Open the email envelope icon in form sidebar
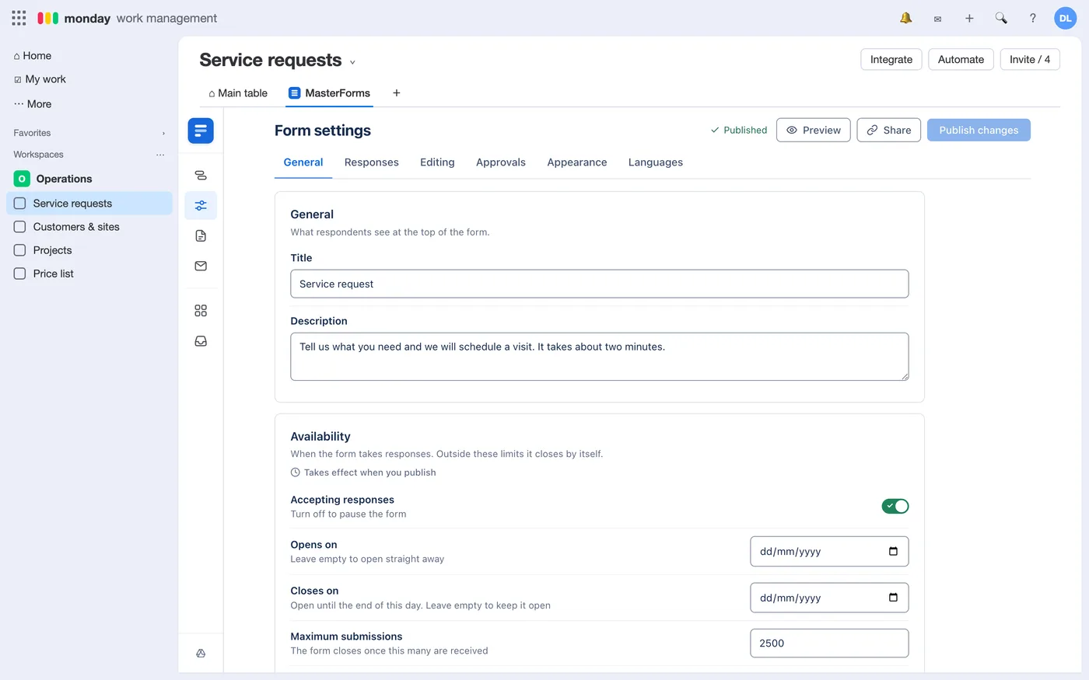Image resolution: width=1089 pixels, height=680 pixels. [201, 266]
